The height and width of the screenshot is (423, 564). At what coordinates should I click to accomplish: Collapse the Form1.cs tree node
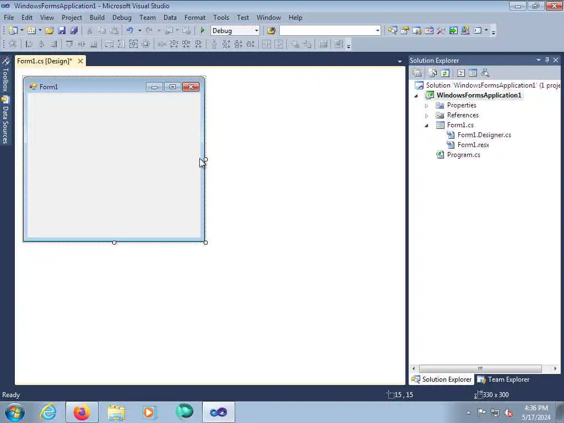(x=427, y=126)
